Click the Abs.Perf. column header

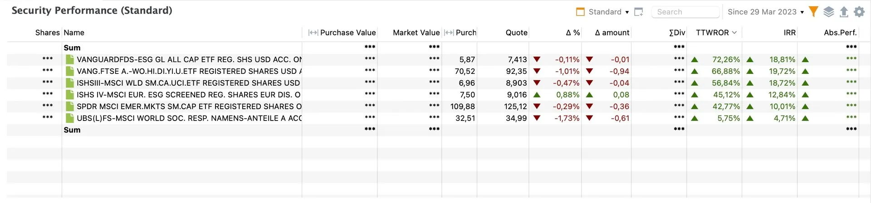tap(840, 33)
